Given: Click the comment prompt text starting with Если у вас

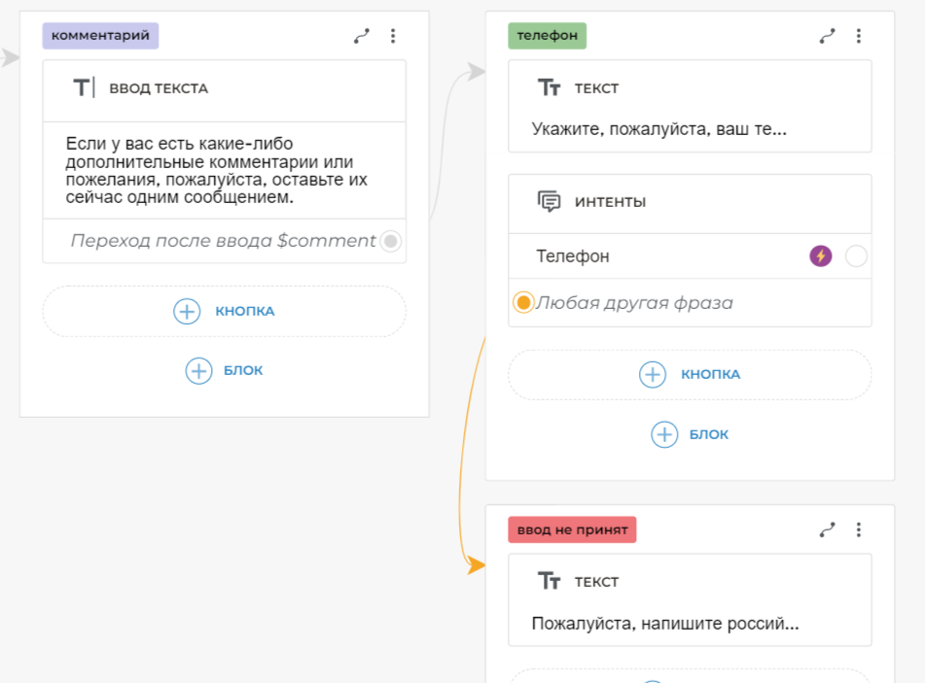Looking at the screenshot, I should [x=217, y=170].
